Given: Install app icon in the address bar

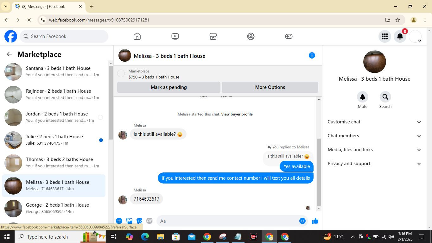Looking at the screenshot, I should coord(388,20).
